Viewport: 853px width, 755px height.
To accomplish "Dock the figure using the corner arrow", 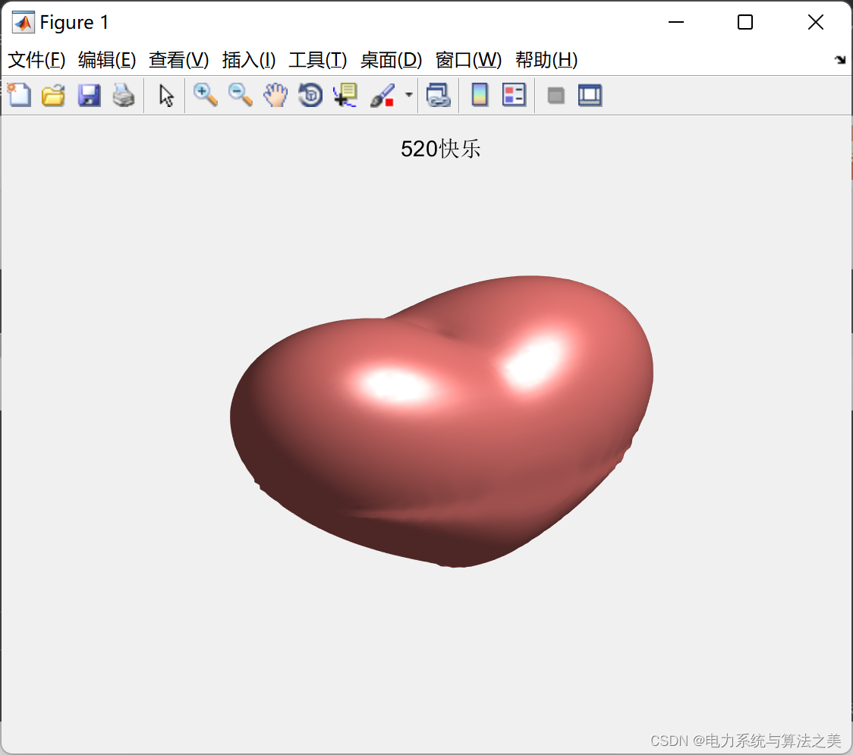I will (840, 60).
